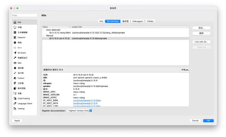Open the QT_HOST_DATA path link
226x137 pixels.
[x=85, y=103]
